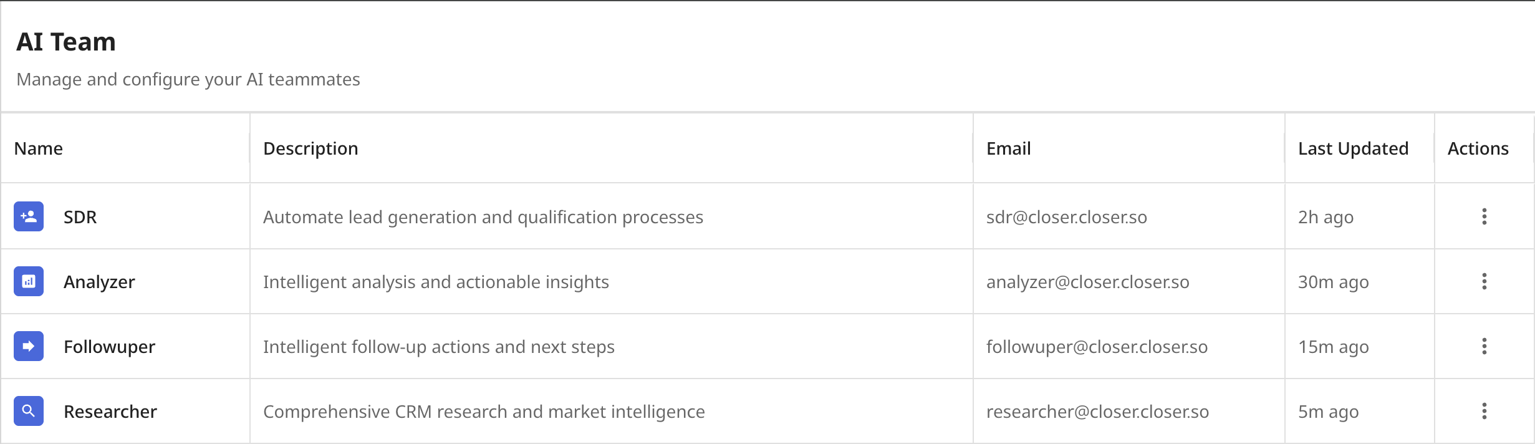Click the Analyzer chart icon
The image size is (1535, 444).
click(x=29, y=281)
